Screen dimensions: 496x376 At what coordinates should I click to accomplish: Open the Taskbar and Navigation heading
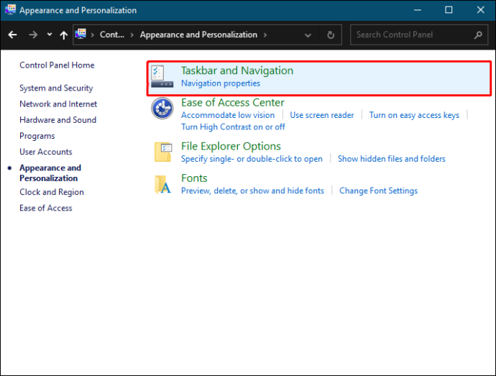(237, 70)
